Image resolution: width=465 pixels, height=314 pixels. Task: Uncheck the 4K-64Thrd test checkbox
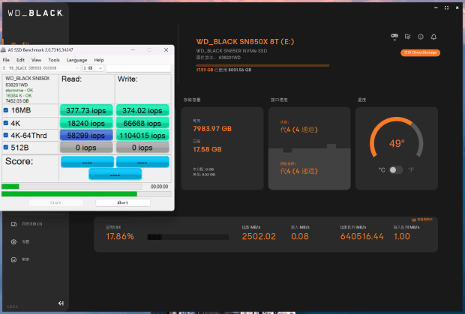click(x=6, y=135)
